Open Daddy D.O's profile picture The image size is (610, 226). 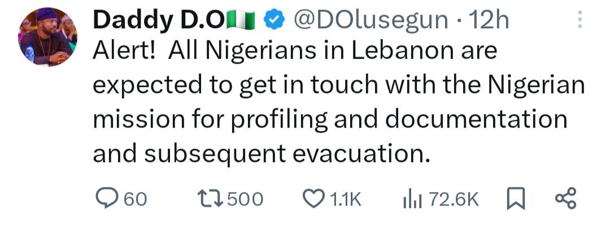click(x=48, y=38)
